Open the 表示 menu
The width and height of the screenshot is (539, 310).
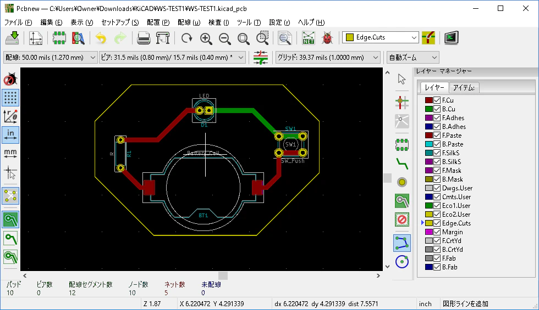[x=81, y=22]
